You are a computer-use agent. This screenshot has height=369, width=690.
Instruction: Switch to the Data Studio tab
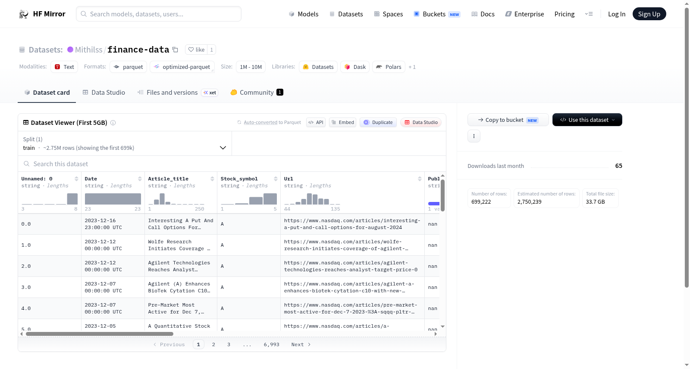pos(104,92)
